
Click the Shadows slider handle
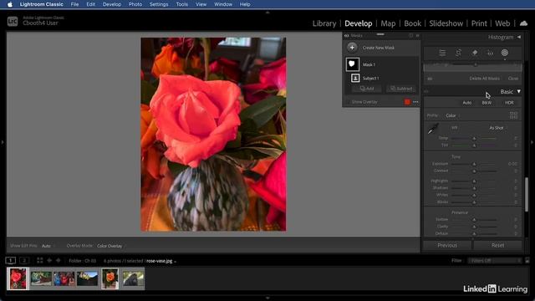tap(474, 188)
